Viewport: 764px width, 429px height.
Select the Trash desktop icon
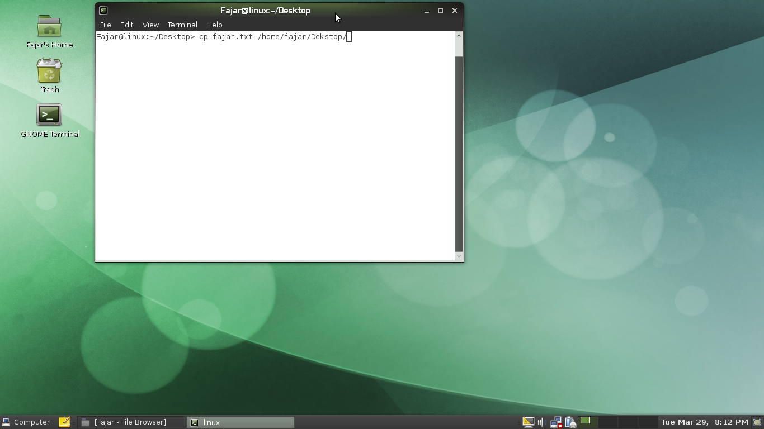(49, 75)
